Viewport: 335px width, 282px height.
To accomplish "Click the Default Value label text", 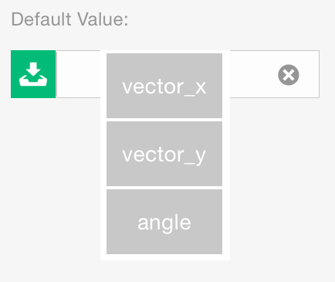I will [x=69, y=19].
